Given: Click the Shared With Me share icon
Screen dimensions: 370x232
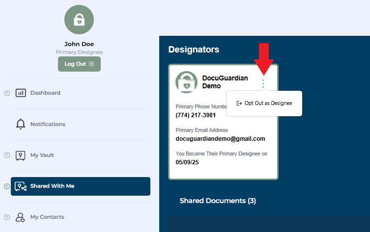Looking at the screenshot, I should coord(21,186).
